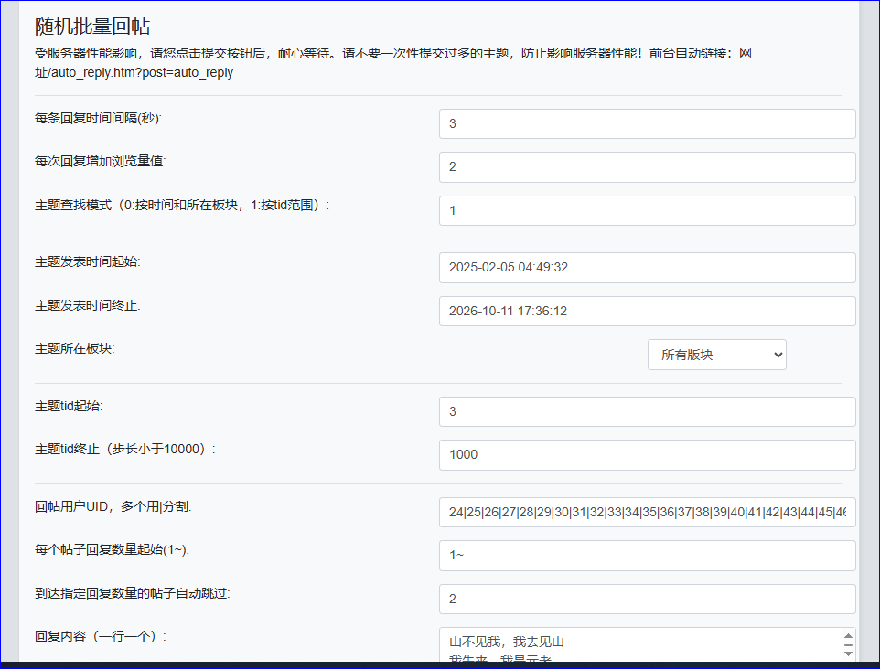Screen dimensions: 880x669
Task: Click the 随机批量回帖 page heading
Action: [x=92, y=26]
